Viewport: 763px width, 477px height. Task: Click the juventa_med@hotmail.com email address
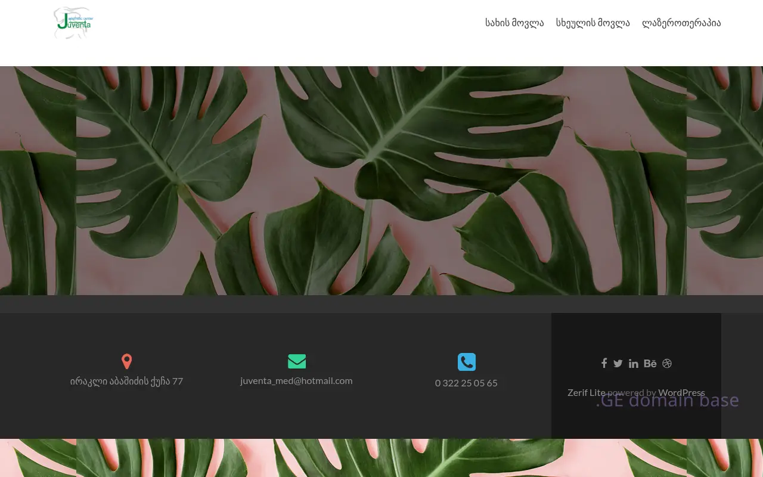tap(296, 380)
